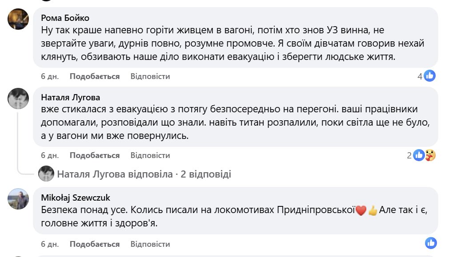Like Рома Бойко's comment via Подобається
Screen dimensions: 465x257
pyautogui.click(x=95, y=76)
